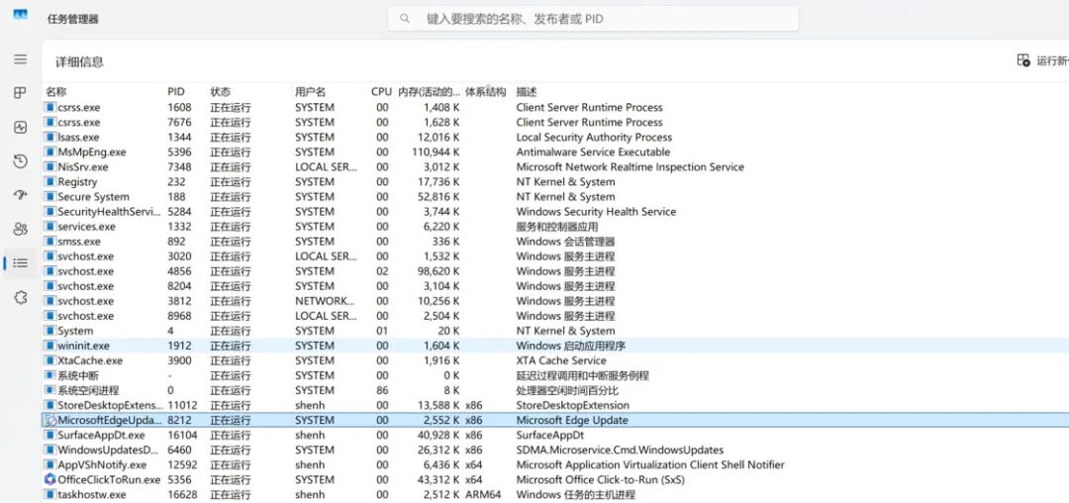Select the csrss.exe row with PID 7676

[x=555, y=122]
